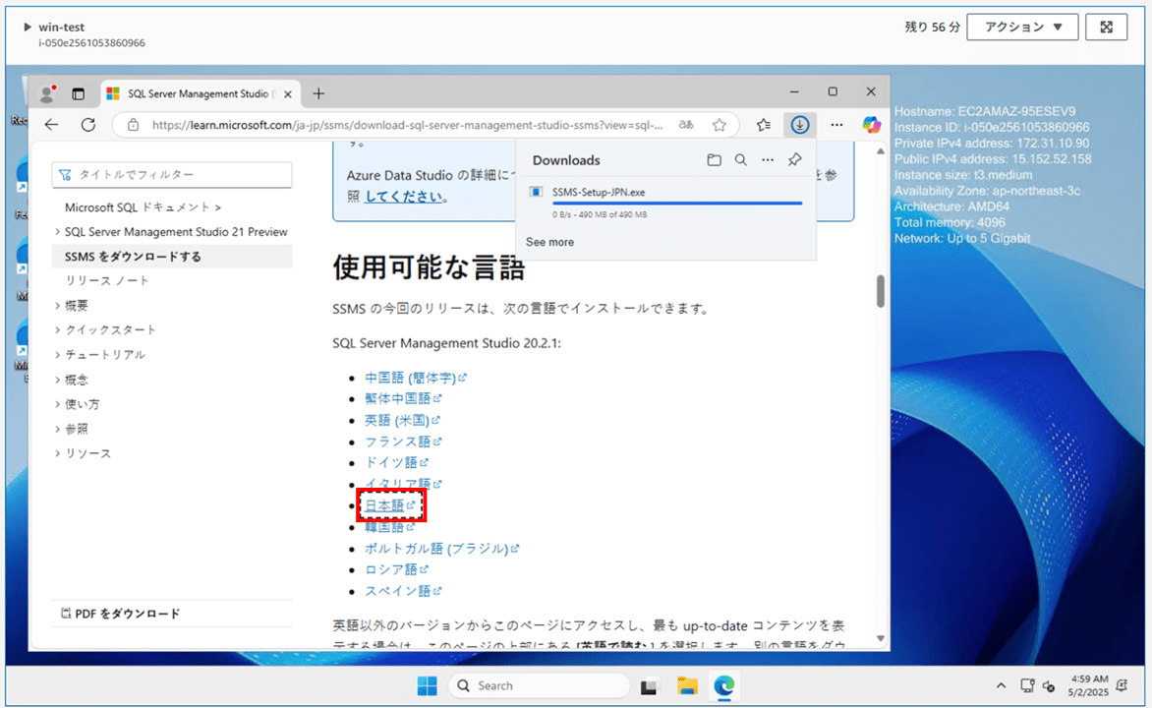Screen dimensions: 1152x708
Task: Download 日本語 version
Action: click(x=390, y=505)
